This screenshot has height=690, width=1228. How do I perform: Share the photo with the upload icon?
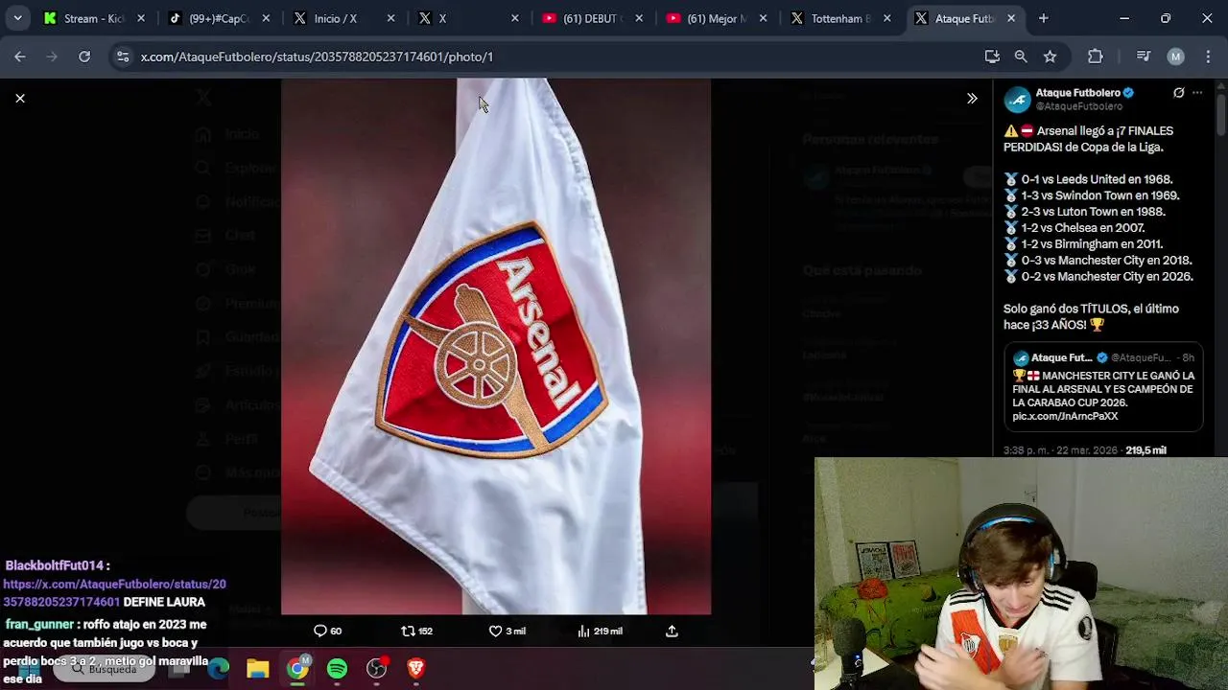pyautogui.click(x=672, y=631)
